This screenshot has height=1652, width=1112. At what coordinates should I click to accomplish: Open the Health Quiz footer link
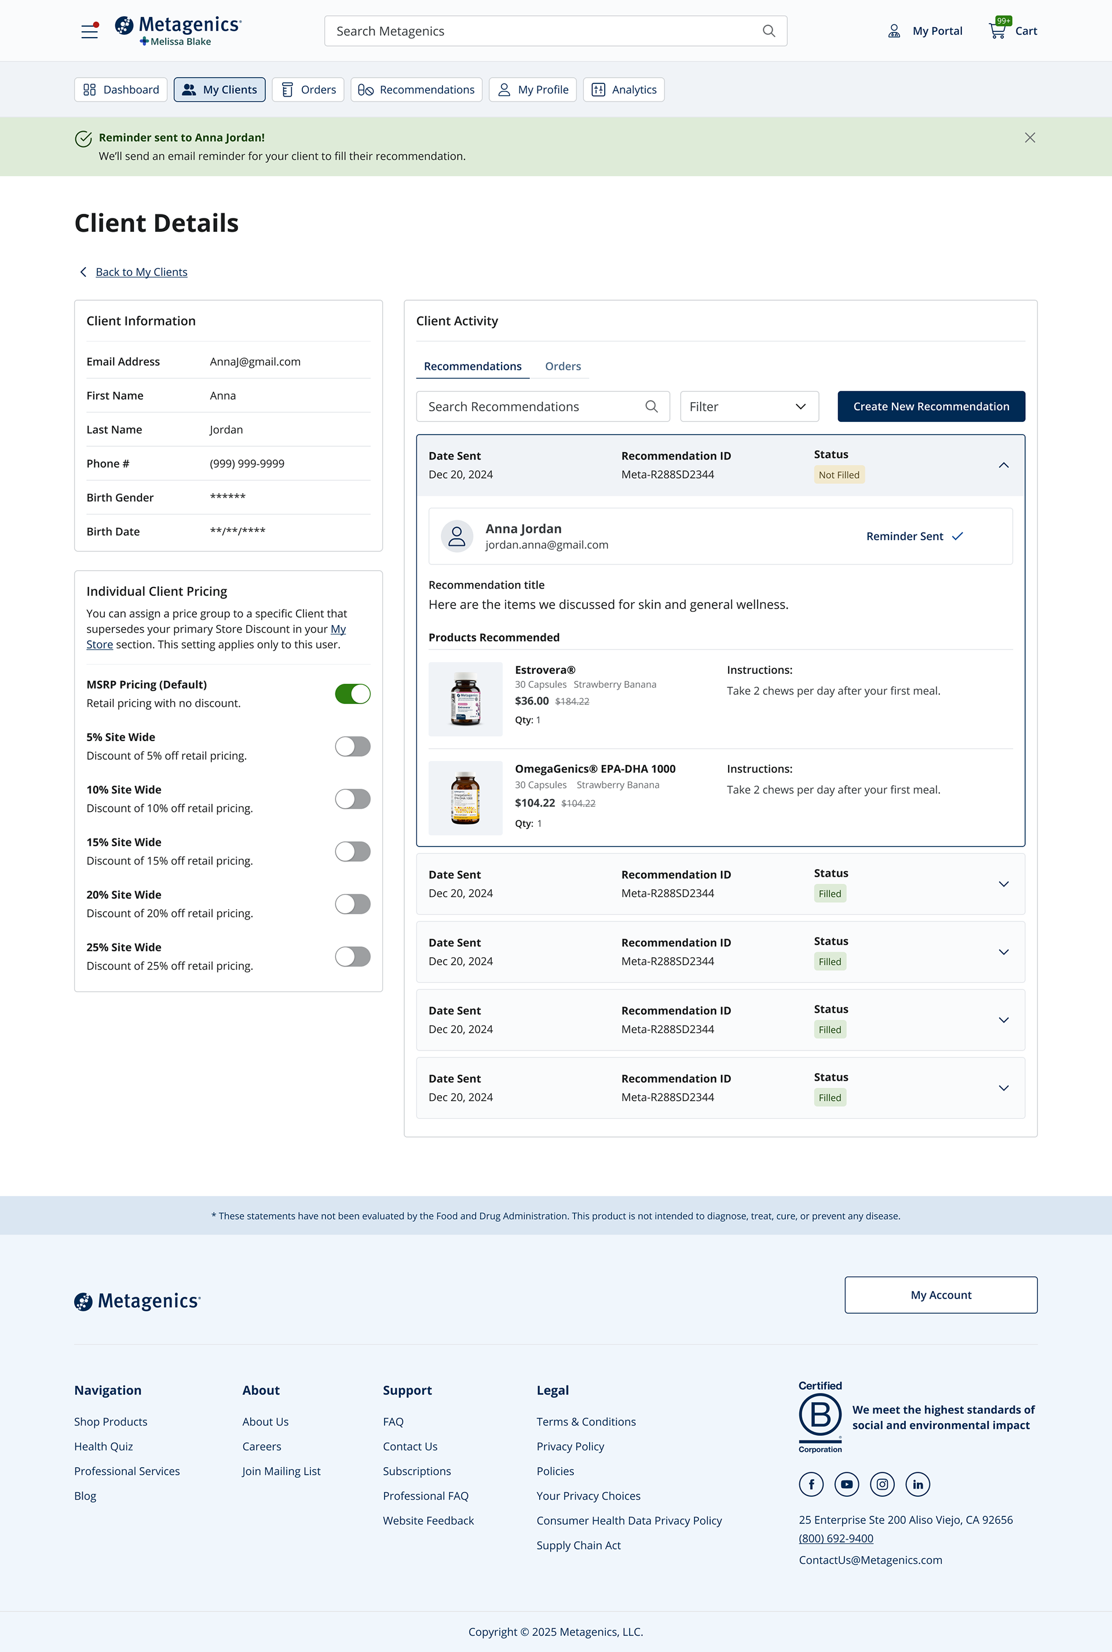(x=104, y=1446)
